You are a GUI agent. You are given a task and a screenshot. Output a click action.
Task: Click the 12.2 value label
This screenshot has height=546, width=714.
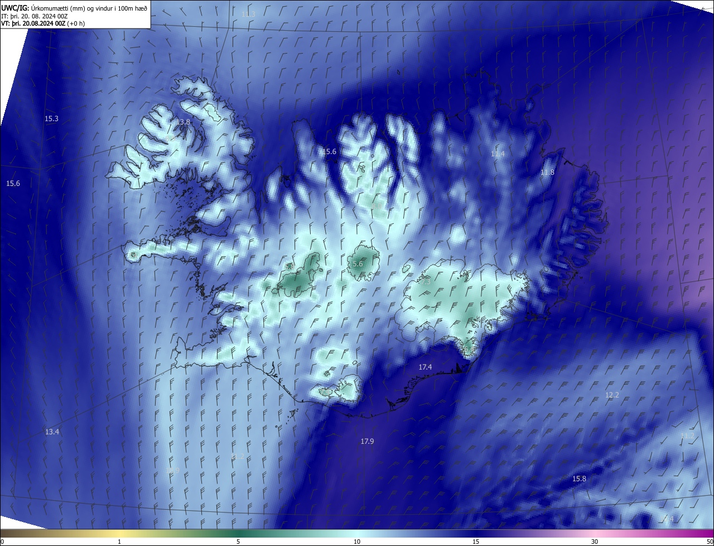click(x=612, y=395)
